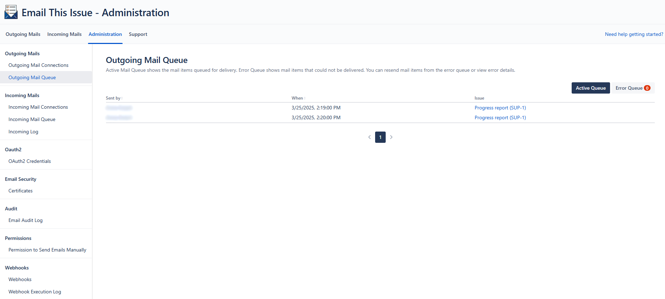Go to the Support tab
665x299 pixels.
pos(138,34)
